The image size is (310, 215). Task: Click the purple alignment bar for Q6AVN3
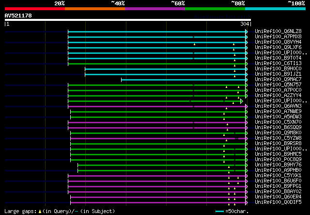[x=158, y=107]
